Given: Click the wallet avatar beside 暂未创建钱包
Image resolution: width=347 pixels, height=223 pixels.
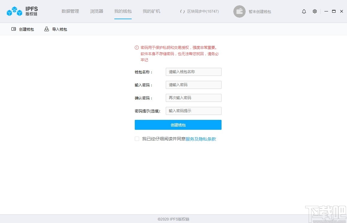Looking at the screenshot, I should tap(239, 11).
